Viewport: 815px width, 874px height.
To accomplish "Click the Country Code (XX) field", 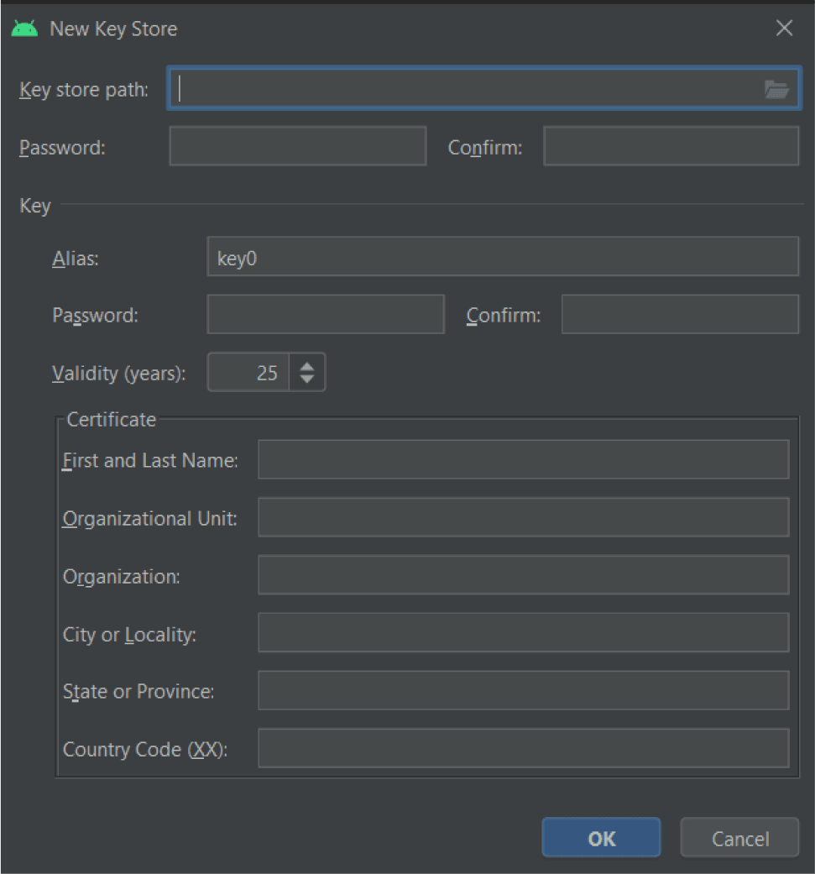I will pyautogui.click(x=523, y=749).
